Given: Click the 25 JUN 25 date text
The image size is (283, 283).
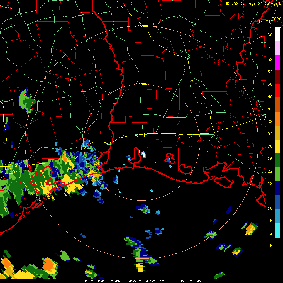Looking at the screenshot, I should (x=171, y=281).
